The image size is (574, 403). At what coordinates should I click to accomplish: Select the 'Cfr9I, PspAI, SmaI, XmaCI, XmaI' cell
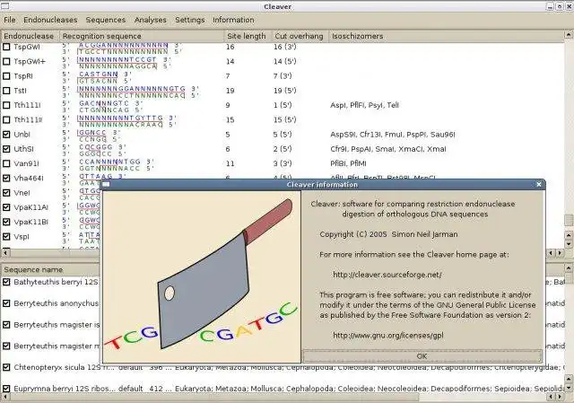tap(388, 149)
